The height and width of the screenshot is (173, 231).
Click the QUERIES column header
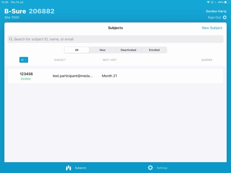click(207, 60)
